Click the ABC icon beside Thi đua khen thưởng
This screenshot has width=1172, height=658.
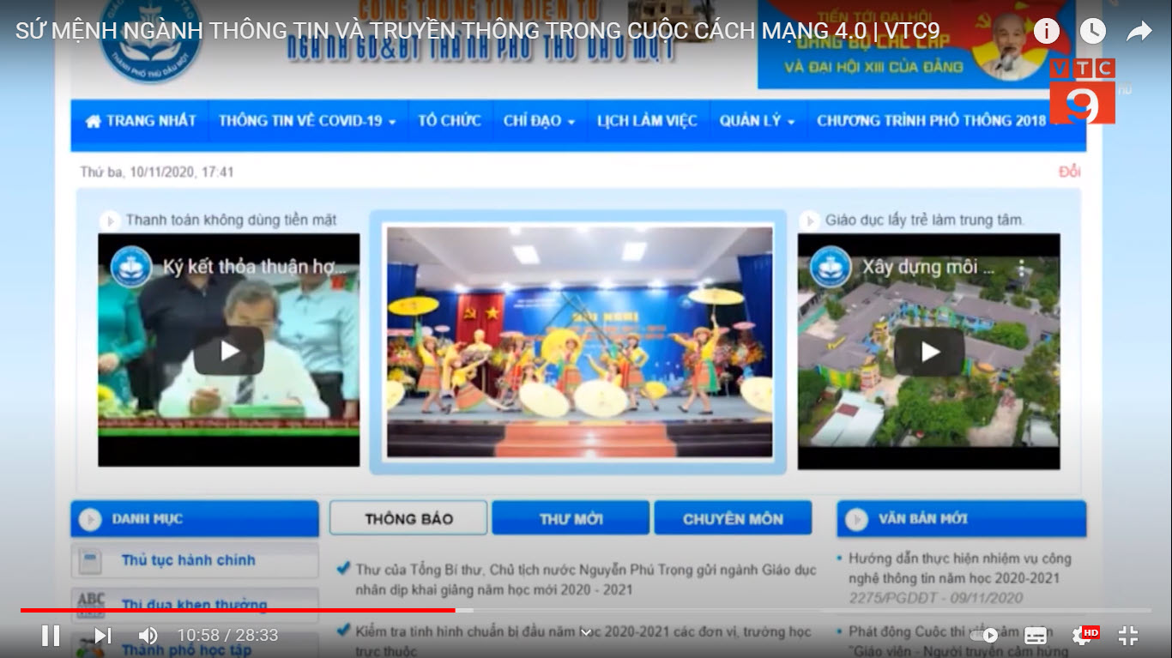pyautogui.click(x=91, y=604)
